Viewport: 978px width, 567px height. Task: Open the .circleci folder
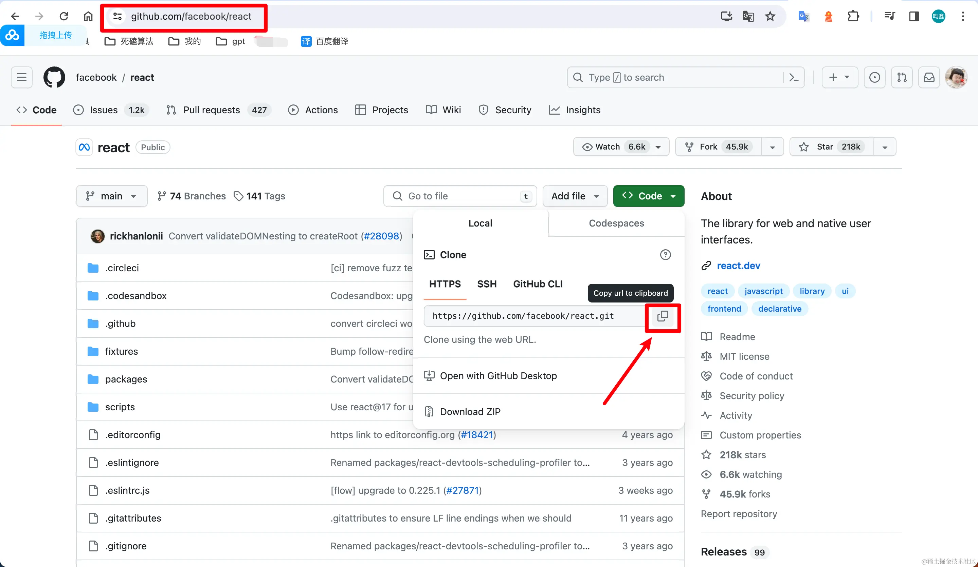[122, 268]
